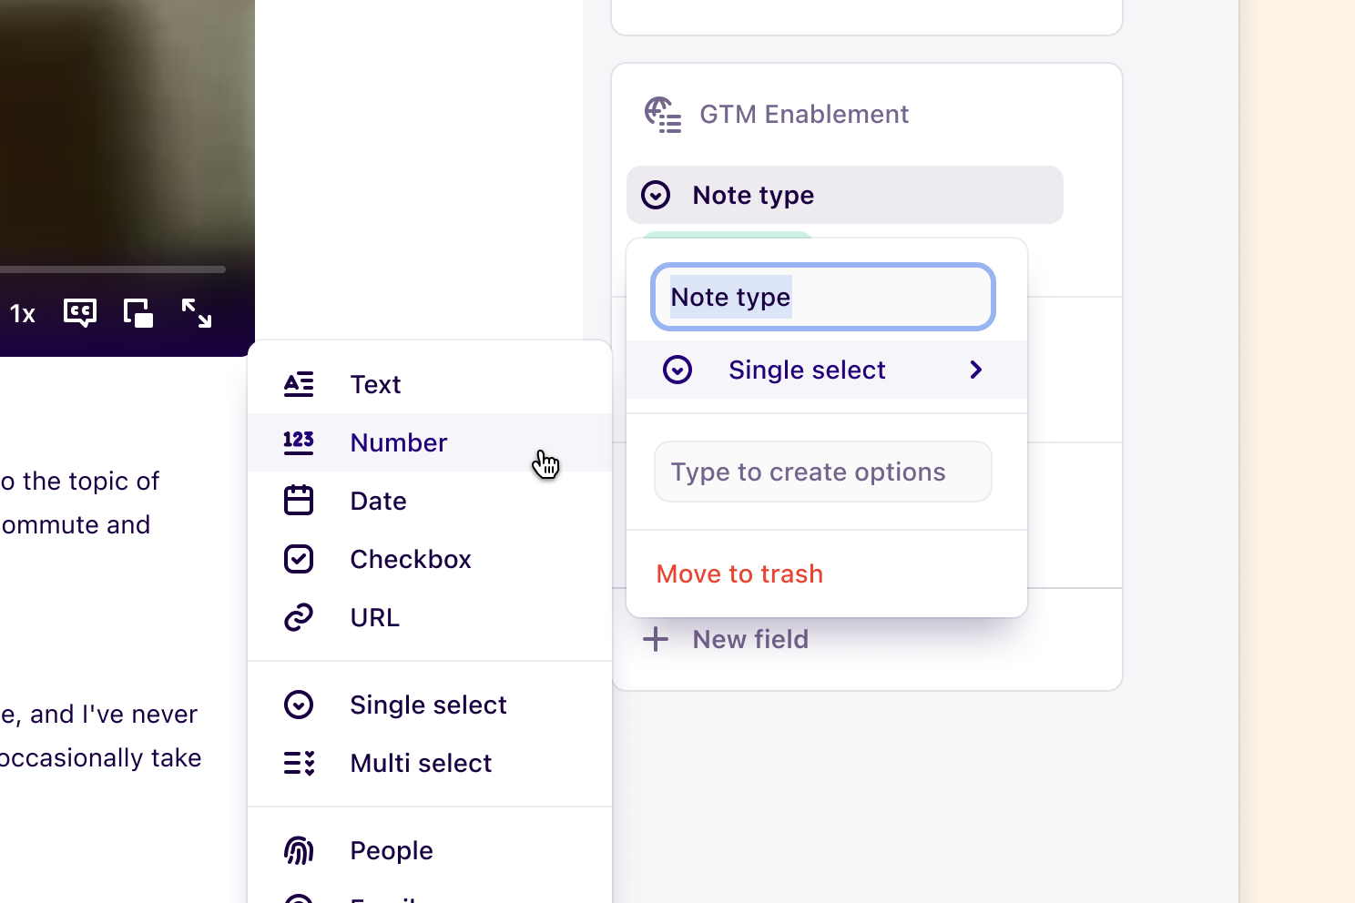
Task: Click Move to trash
Action: [739, 573]
